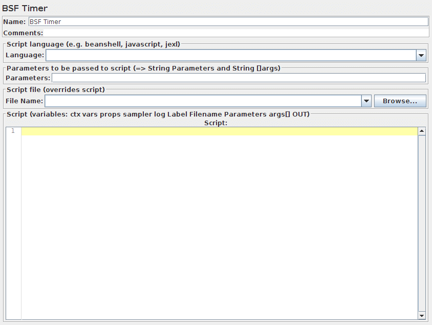Click the blank white script editor area
The height and width of the screenshot is (325, 432).
(x=219, y=225)
